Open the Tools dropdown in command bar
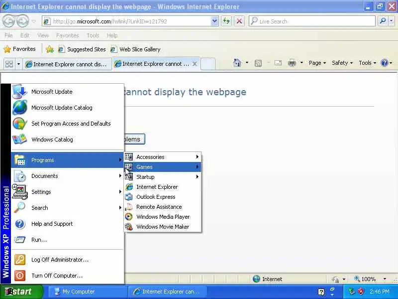398x299 pixels. coord(367,63)
